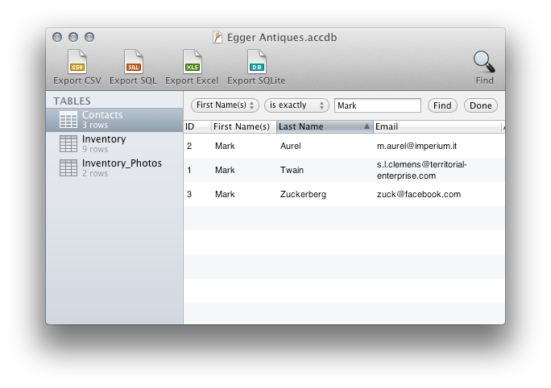Screen dimensions: 551x388
Task: Click the Done button
Action: (x=481, y=105)
